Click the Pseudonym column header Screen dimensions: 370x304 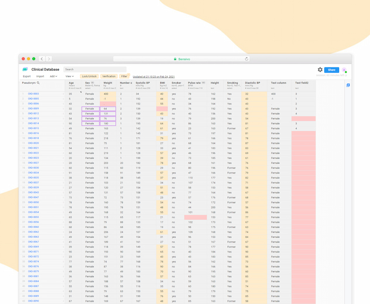point(29,83)
